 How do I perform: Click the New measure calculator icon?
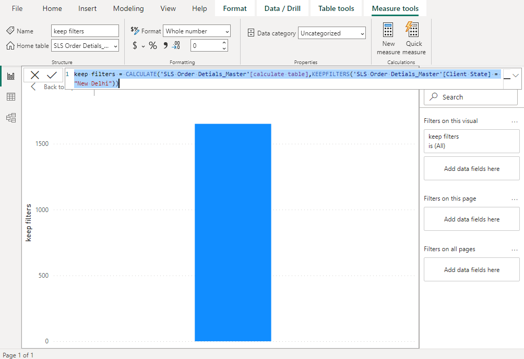pyautogui.click(x=388, y=30)
